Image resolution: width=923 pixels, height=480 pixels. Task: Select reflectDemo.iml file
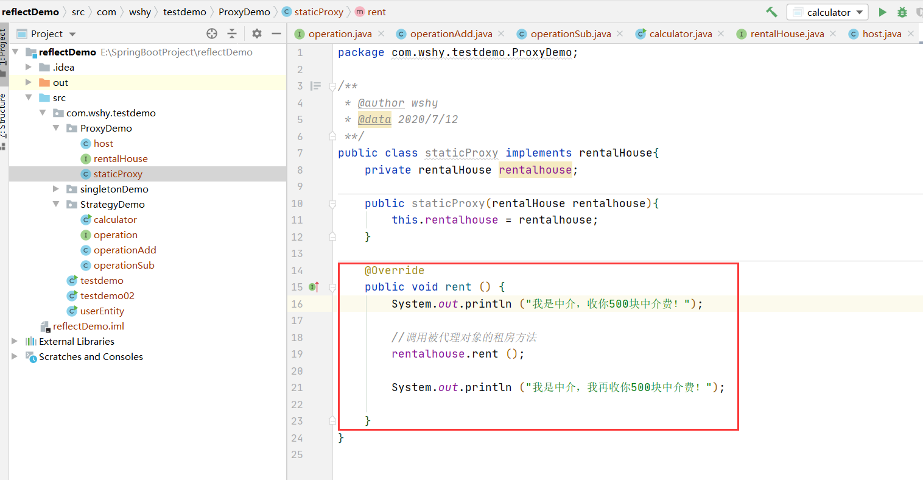click(88, 326)
